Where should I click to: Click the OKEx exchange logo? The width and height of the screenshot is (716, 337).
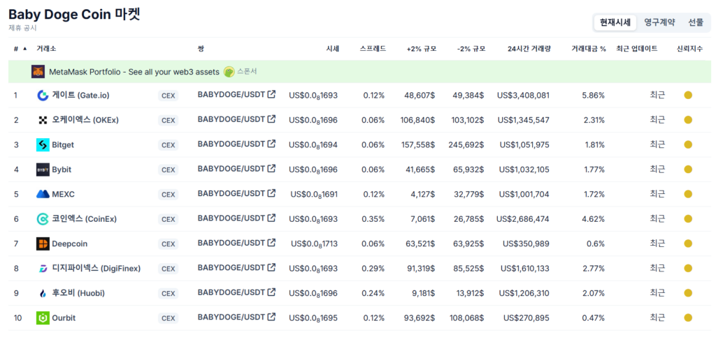pyautogui.click(x=43, y=120)
